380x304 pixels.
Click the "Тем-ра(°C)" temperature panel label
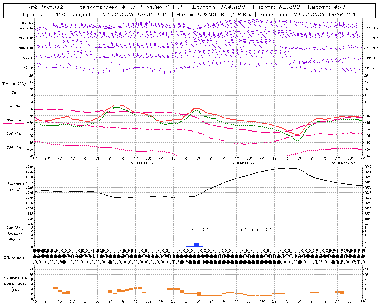14,84
